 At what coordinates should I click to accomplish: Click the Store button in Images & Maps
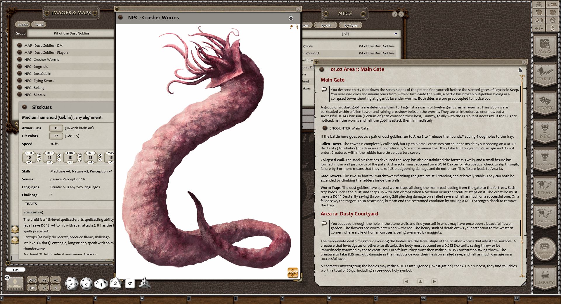(39, 25)
